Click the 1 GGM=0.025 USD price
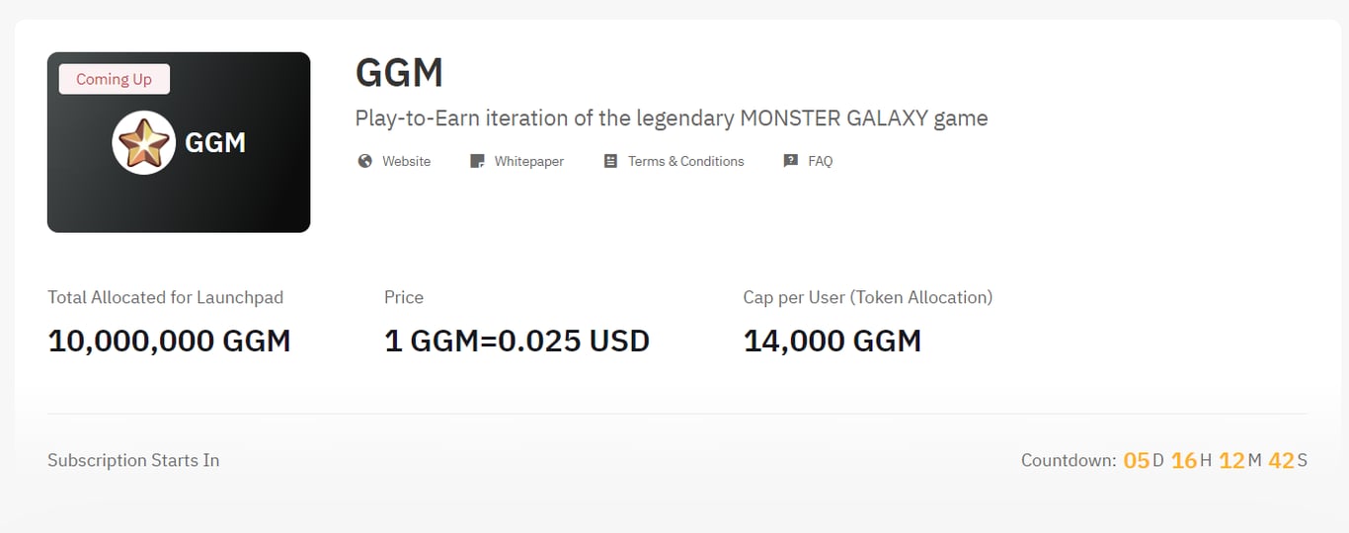 [x=516, y=341]
